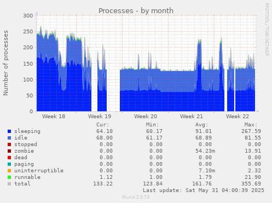Click the 'Processes - by month' title

[x=136, y=11]
